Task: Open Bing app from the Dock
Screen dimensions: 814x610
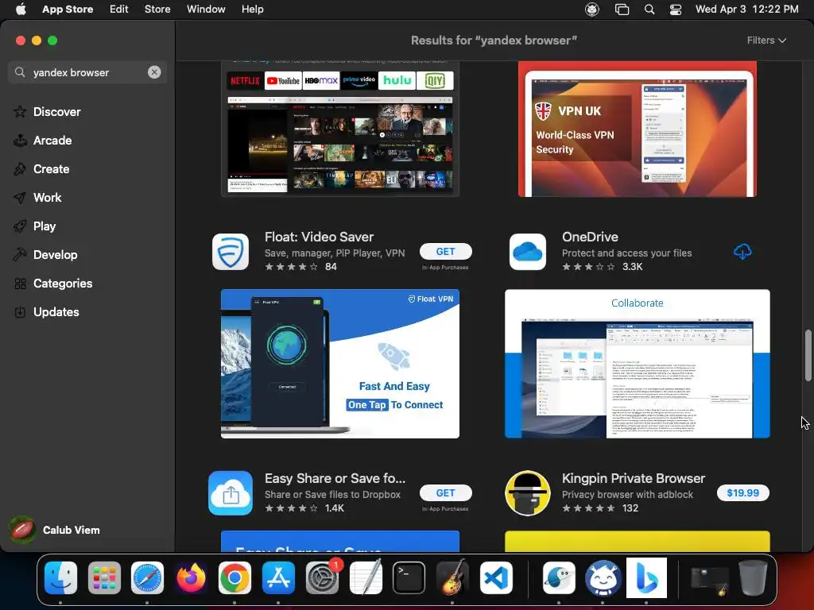Action: click(646, 577)
